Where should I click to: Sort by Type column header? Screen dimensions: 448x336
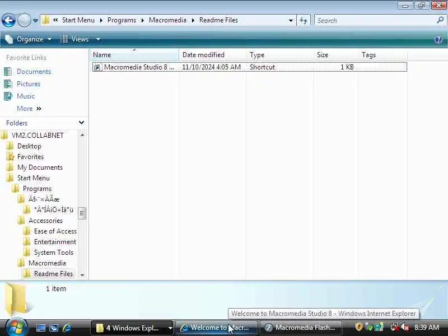(279, 54)
